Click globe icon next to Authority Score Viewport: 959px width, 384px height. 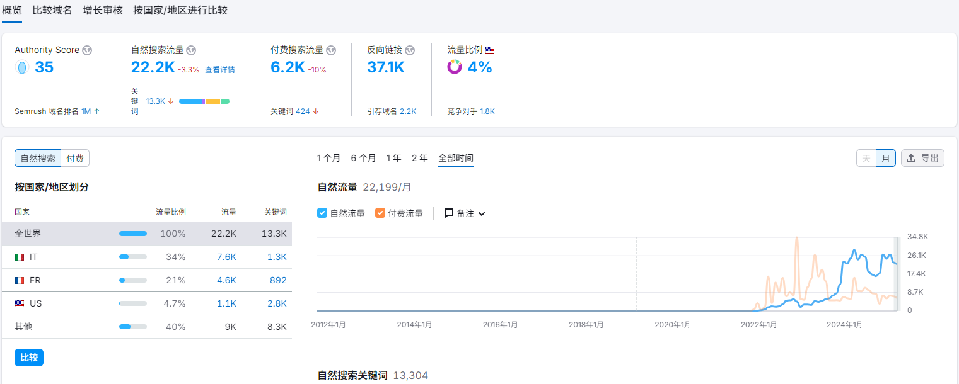tap(87, 50)
